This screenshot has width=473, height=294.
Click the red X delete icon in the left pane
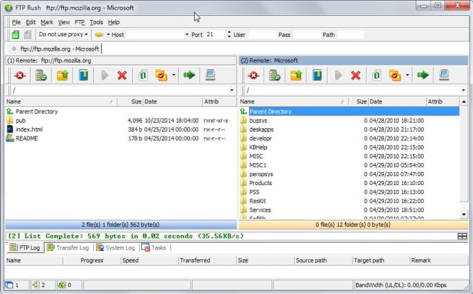[x=122, y=75]
